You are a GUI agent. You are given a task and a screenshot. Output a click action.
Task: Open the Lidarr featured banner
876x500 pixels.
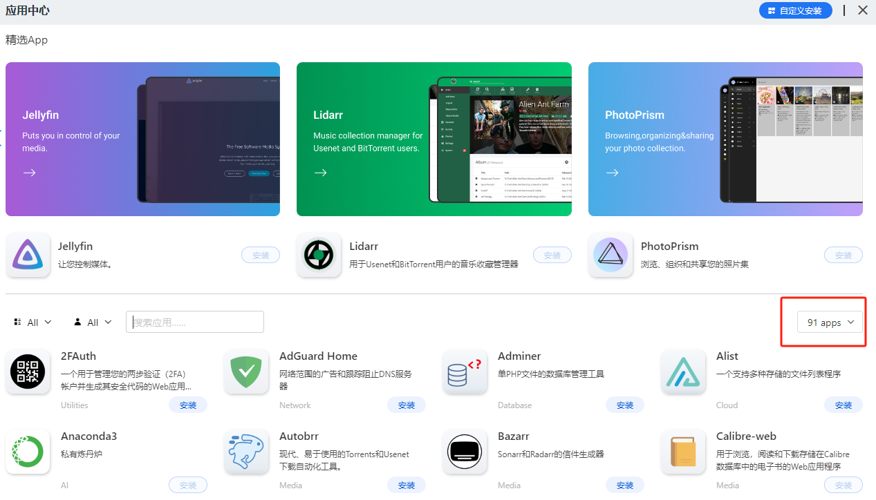point(434,139)
